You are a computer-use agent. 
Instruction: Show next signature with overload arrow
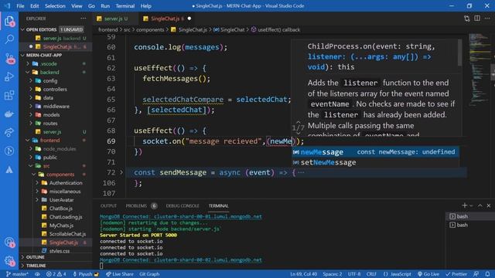pos(298,134)
